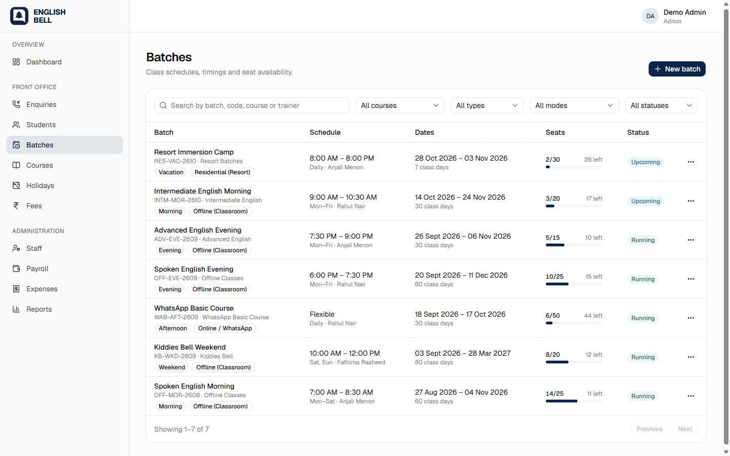Open row actions for Intermediate English Morning

[691, 201]
